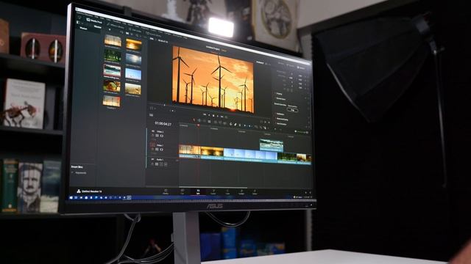Switch to the Deliver page tab

(x=255, y=192)
